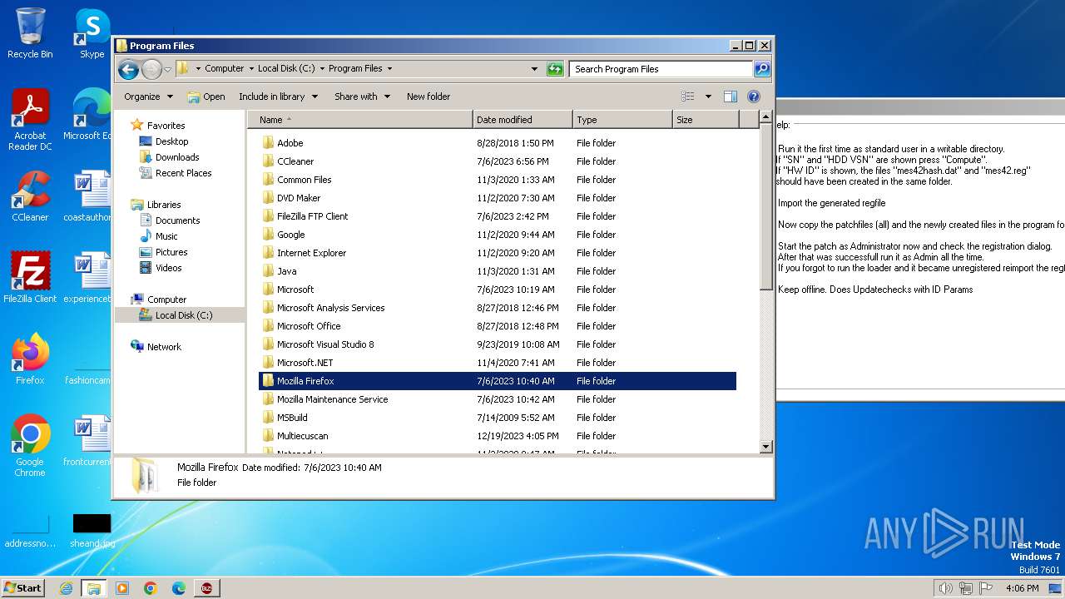Click the Back navigation arrow in Explorer

tap(128, 69)
